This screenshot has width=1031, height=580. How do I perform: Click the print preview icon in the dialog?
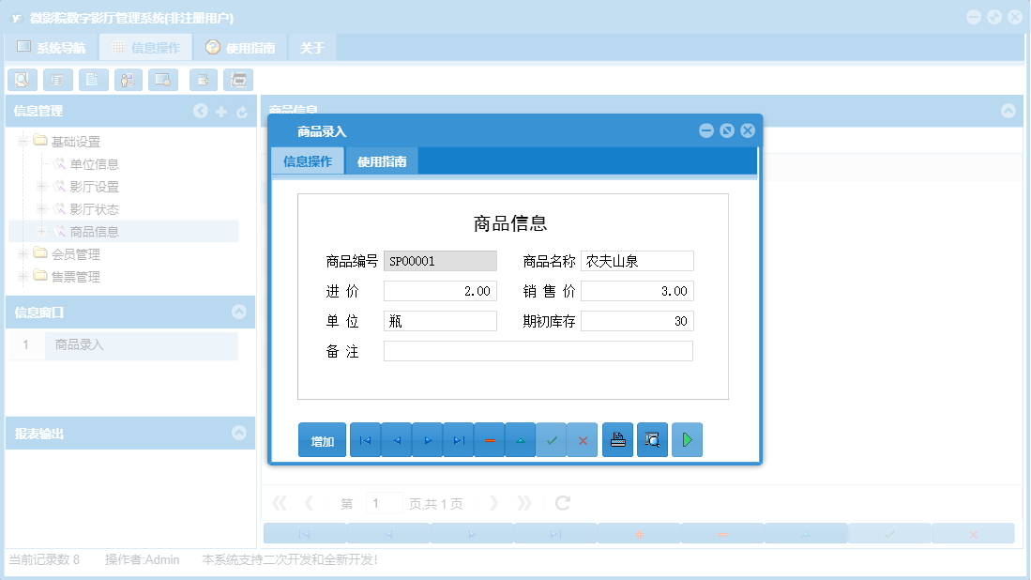tap(652, 439)
